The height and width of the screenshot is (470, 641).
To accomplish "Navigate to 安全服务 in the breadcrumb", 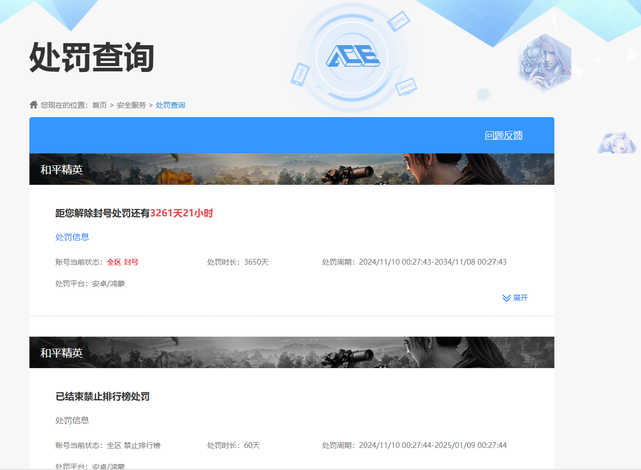I will point(131,105).
